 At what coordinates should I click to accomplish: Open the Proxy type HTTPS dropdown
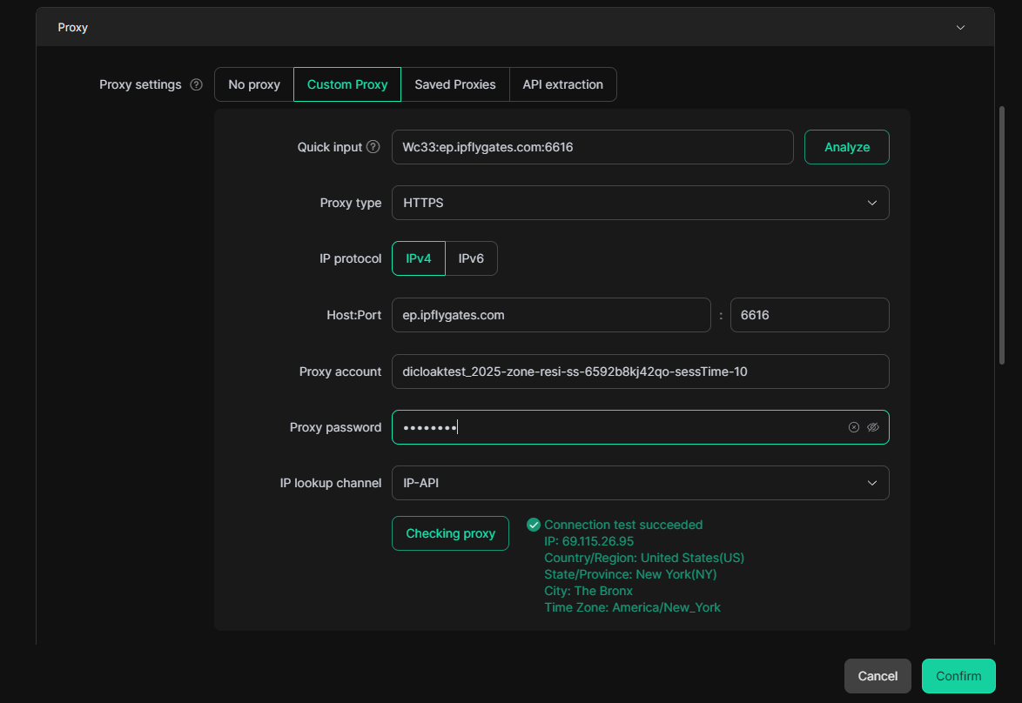(640, 203)
